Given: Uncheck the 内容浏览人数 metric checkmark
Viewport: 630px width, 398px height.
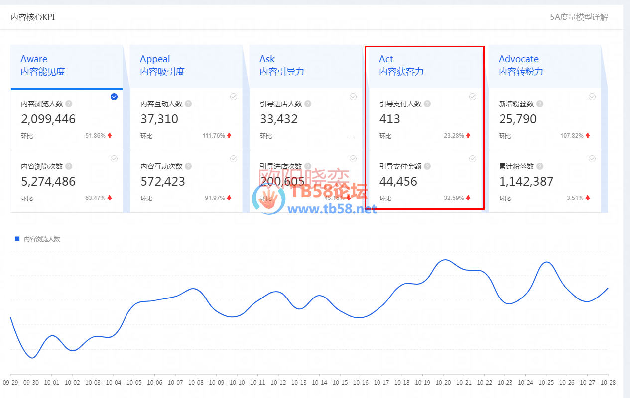Looking at the screenshot, I should coord(114,97).
